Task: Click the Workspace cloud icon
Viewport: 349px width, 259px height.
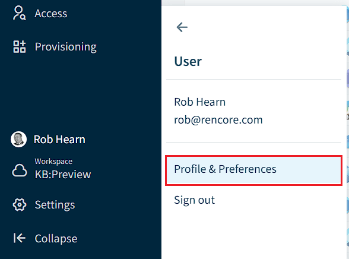Action: [20, 170]
